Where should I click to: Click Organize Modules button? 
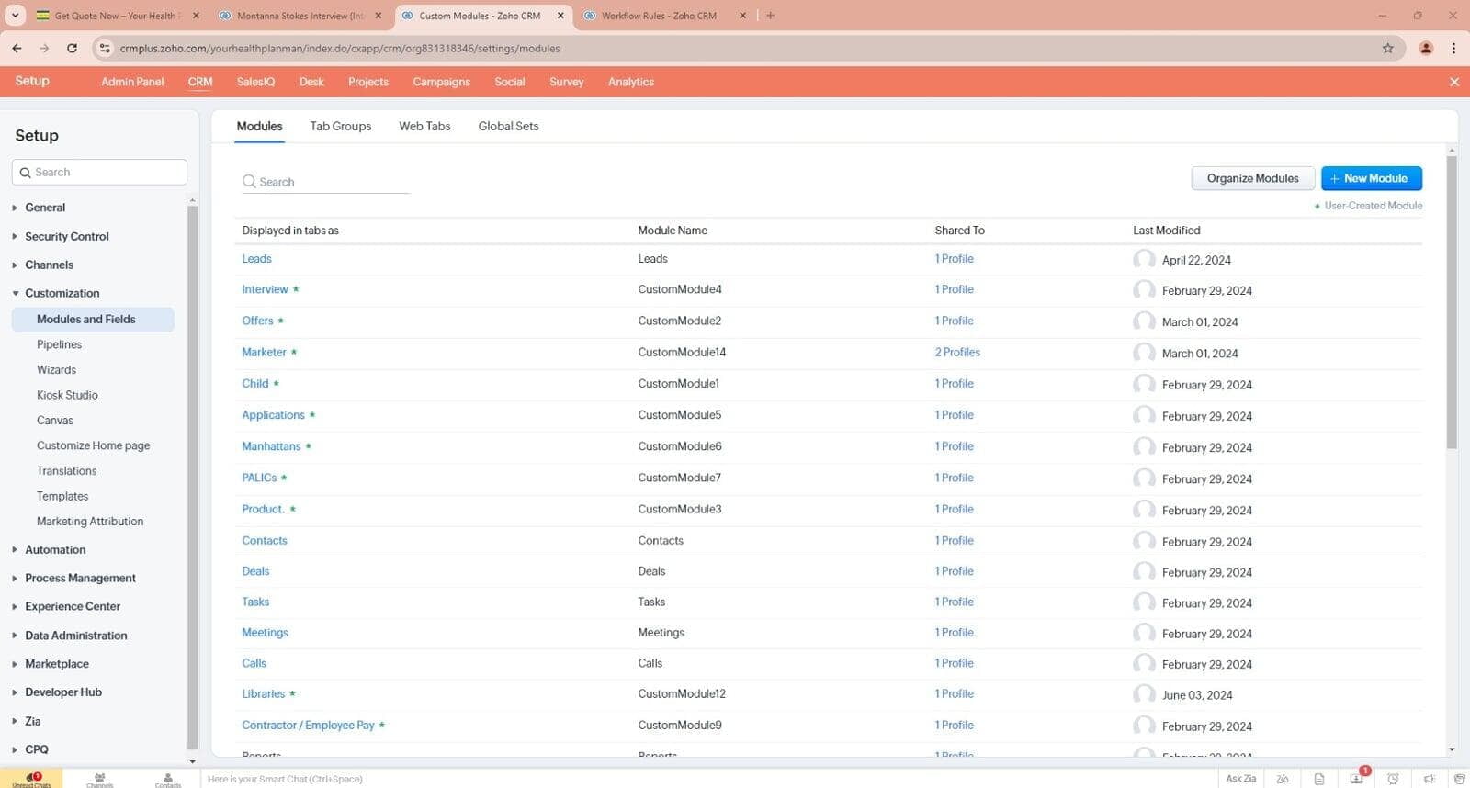point(1252,178)
